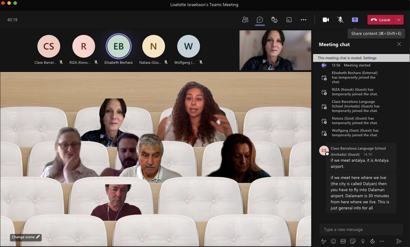
Task: Insert a sticker in chat
Action: tap(353, 241)
